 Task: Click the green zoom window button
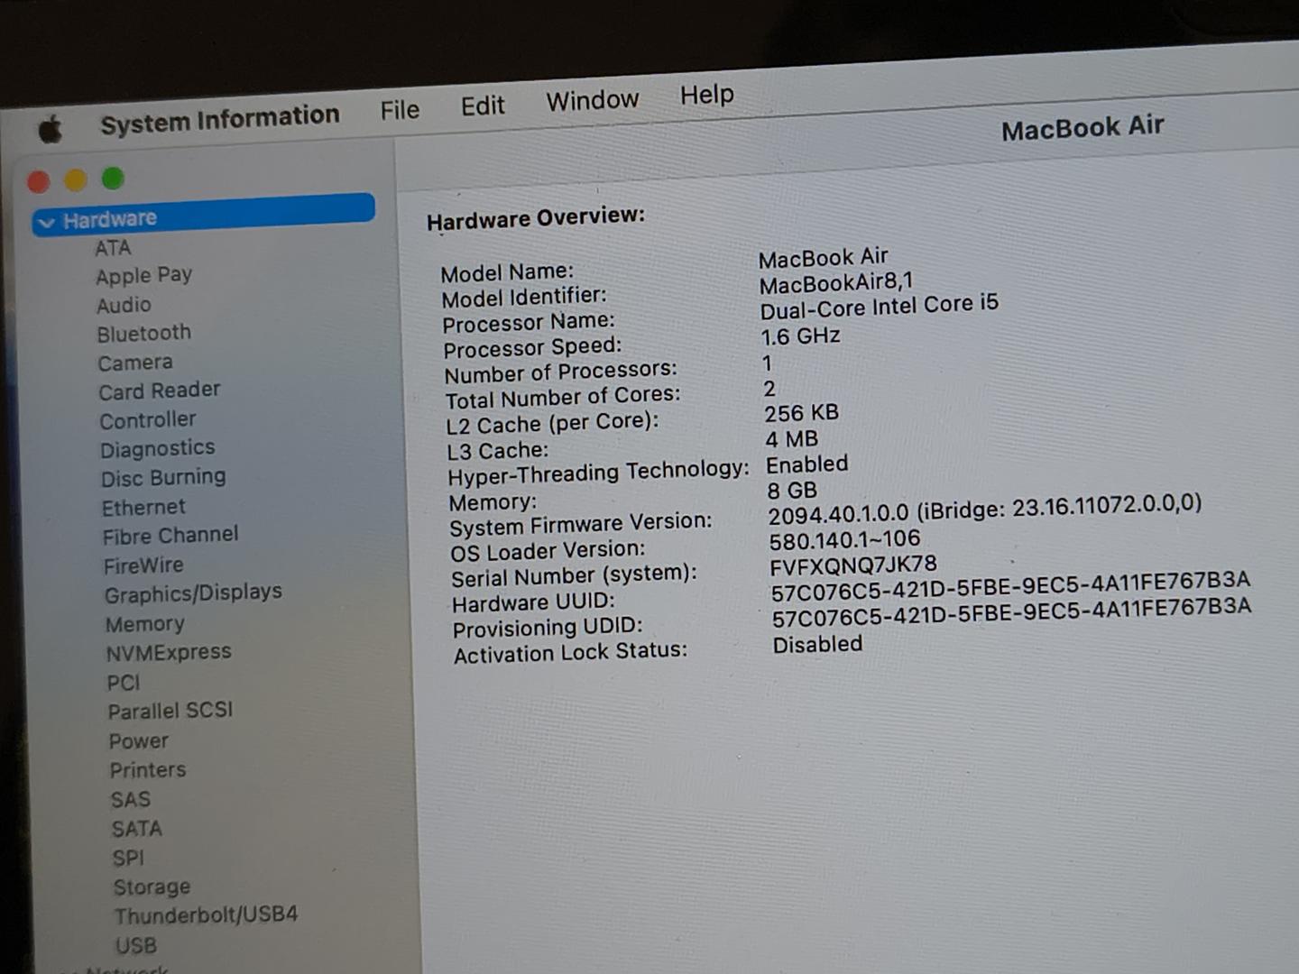tap(113, 178)
